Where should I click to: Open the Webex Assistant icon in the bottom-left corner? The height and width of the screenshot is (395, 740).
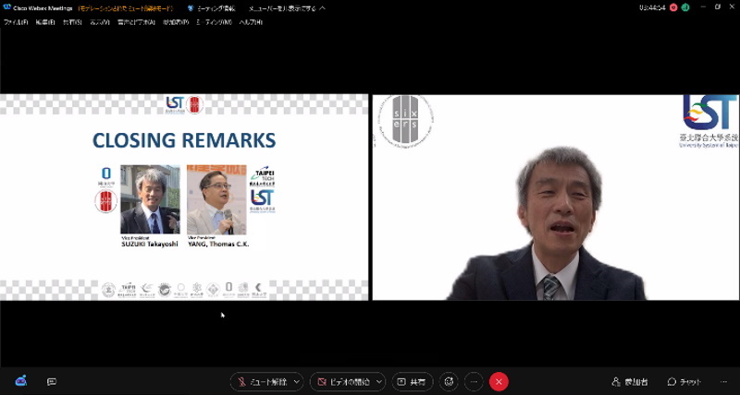click(x=20, y=381)
